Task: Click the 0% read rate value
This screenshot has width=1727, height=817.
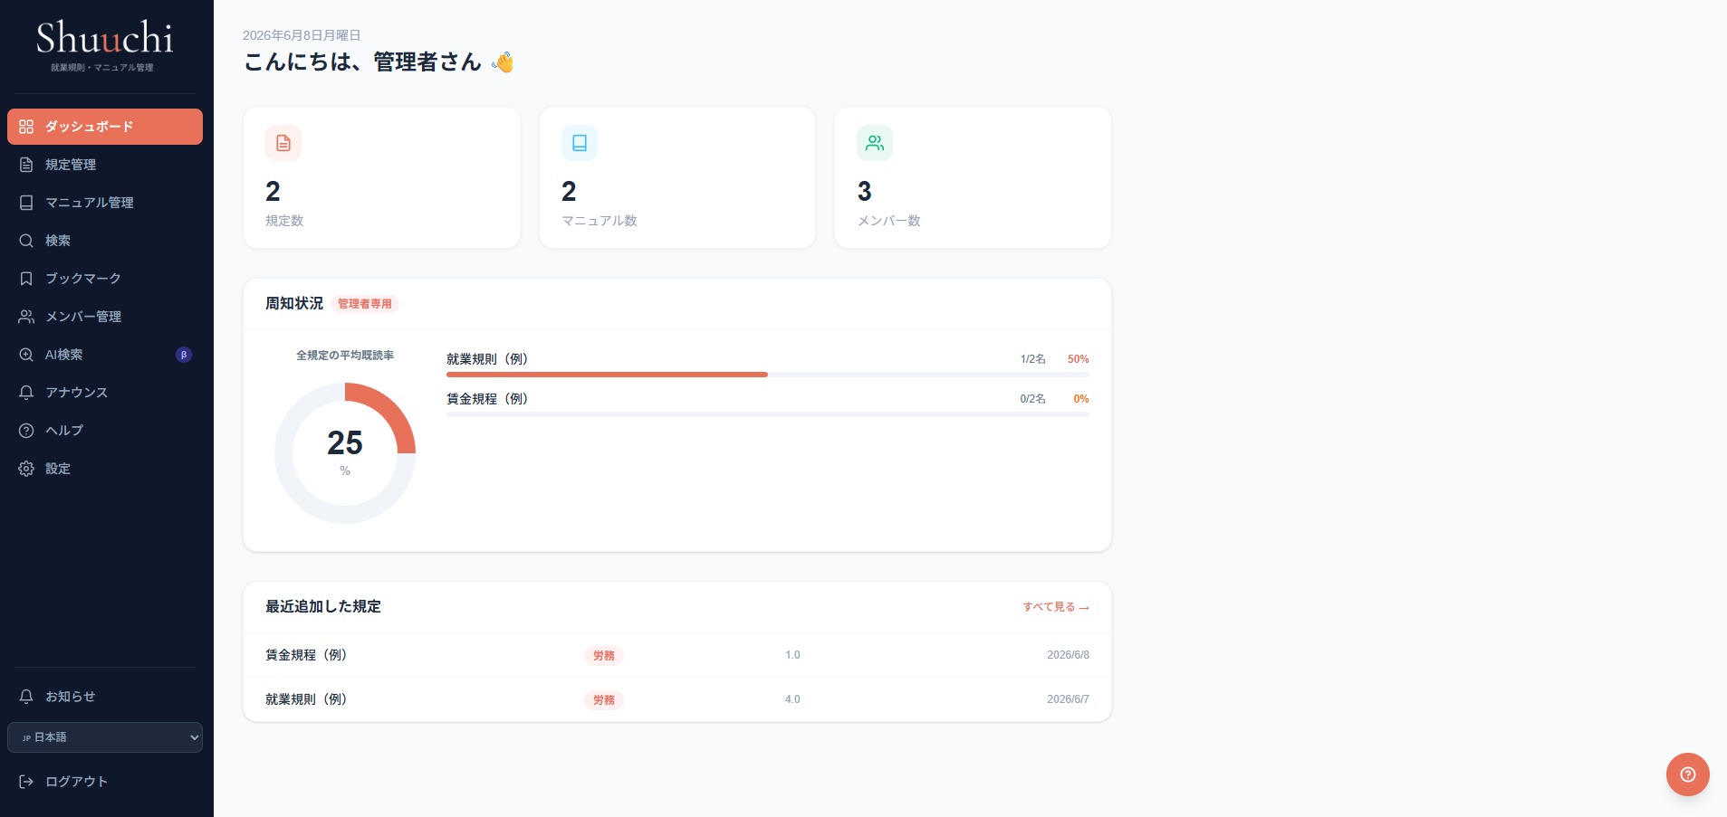Action: pyautogui.click(x=1081, y=399)
